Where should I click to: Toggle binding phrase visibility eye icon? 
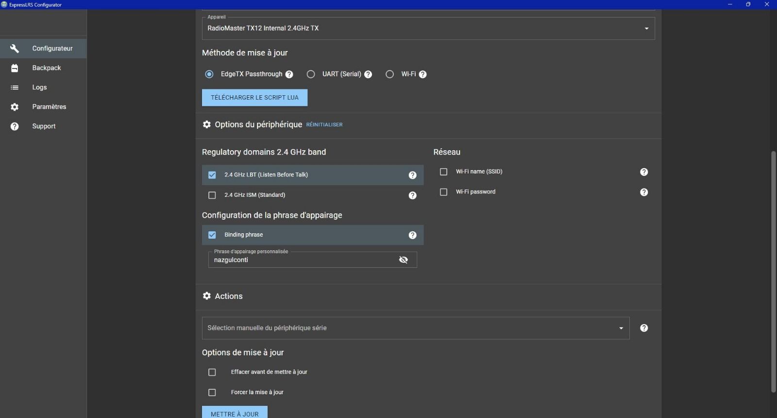coord(404,260)
